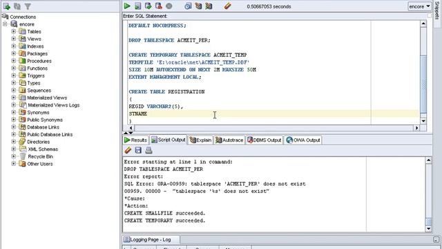Expand the Triggers node
The width and height of the screenshot is (442, 249).
[14, 75]
